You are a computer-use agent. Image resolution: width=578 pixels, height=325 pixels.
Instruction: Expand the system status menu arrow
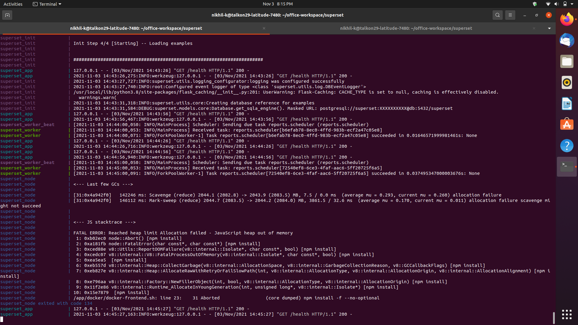tap(572, 4)
